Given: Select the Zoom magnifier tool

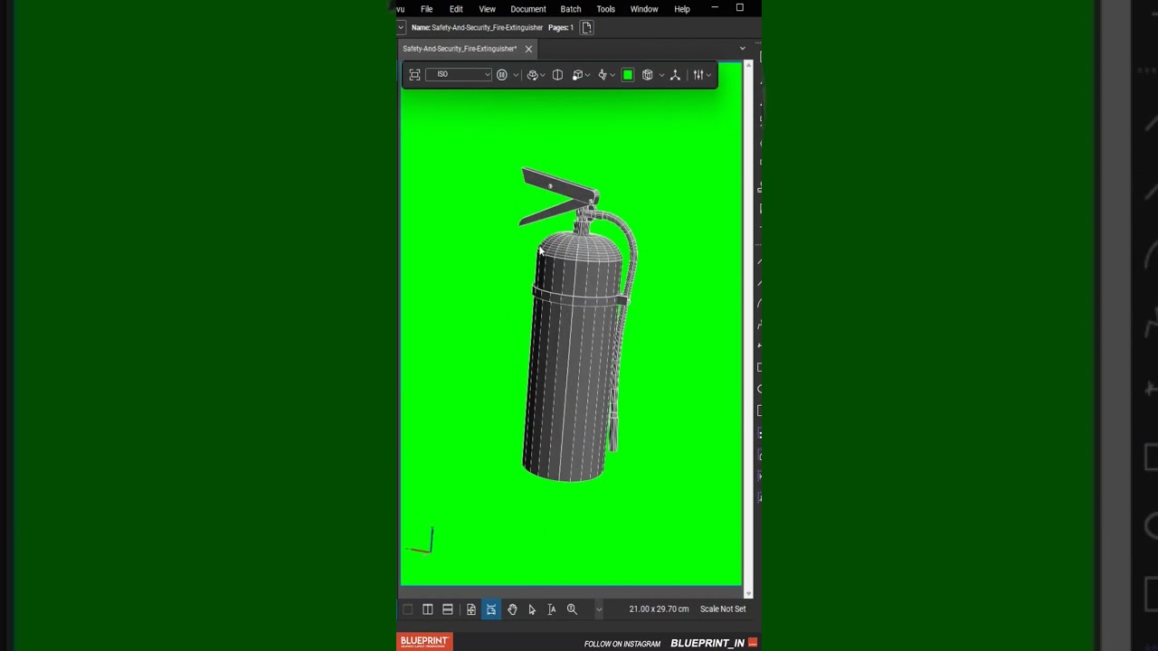Looking at the screenshot, I should (x=572, y=609).
